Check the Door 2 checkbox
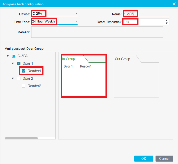The image size is (178, 164). 19,78
